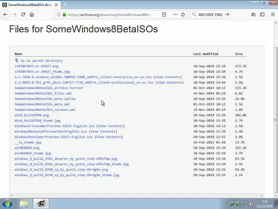The width and height of the screenshot is (278, 209).
Task: Open SomeWindows8BetaISOs_meta.sqlite
Action: [x=45, y=99]
